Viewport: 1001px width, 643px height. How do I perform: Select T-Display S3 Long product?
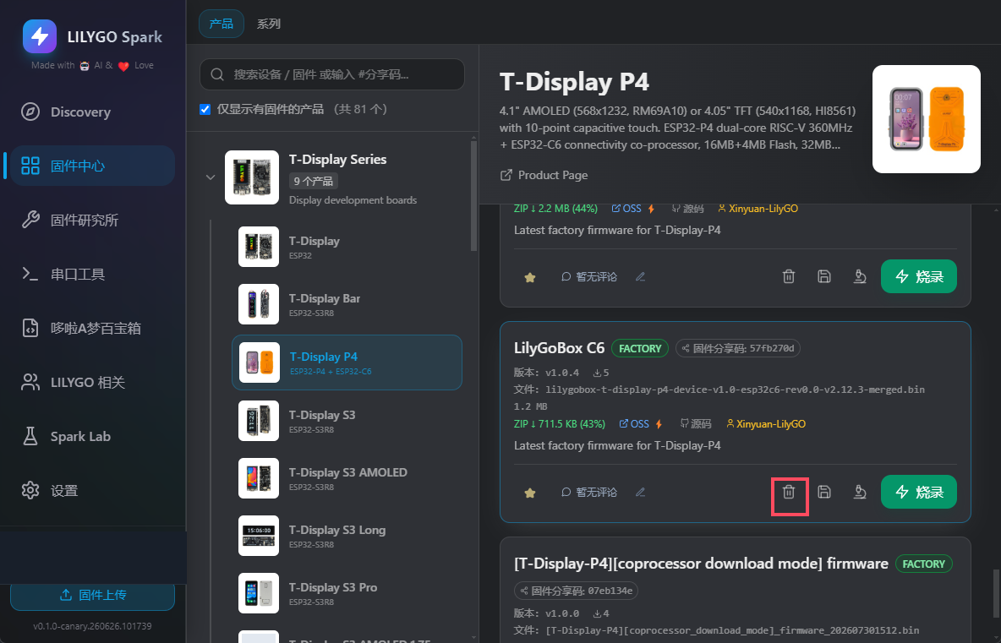point(347,536)
